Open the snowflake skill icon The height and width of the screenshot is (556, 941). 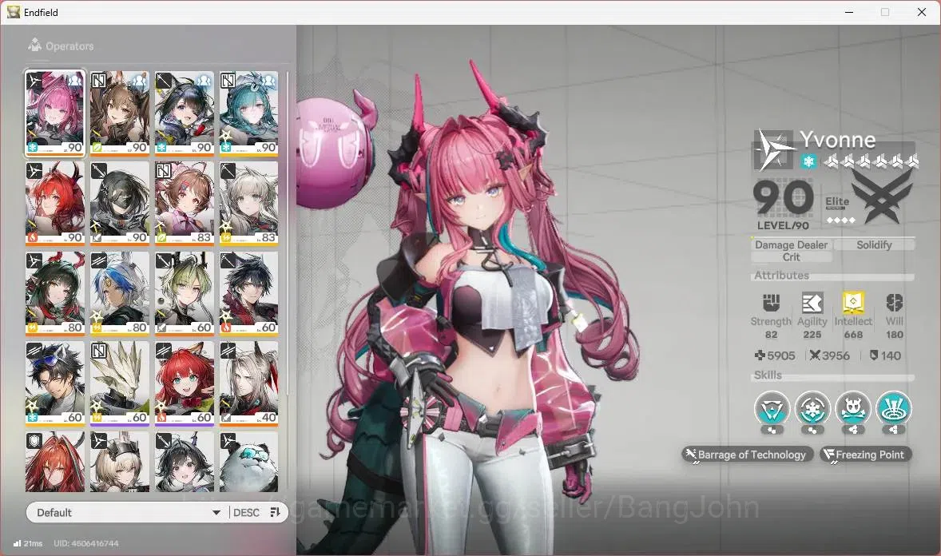[812, 410]
